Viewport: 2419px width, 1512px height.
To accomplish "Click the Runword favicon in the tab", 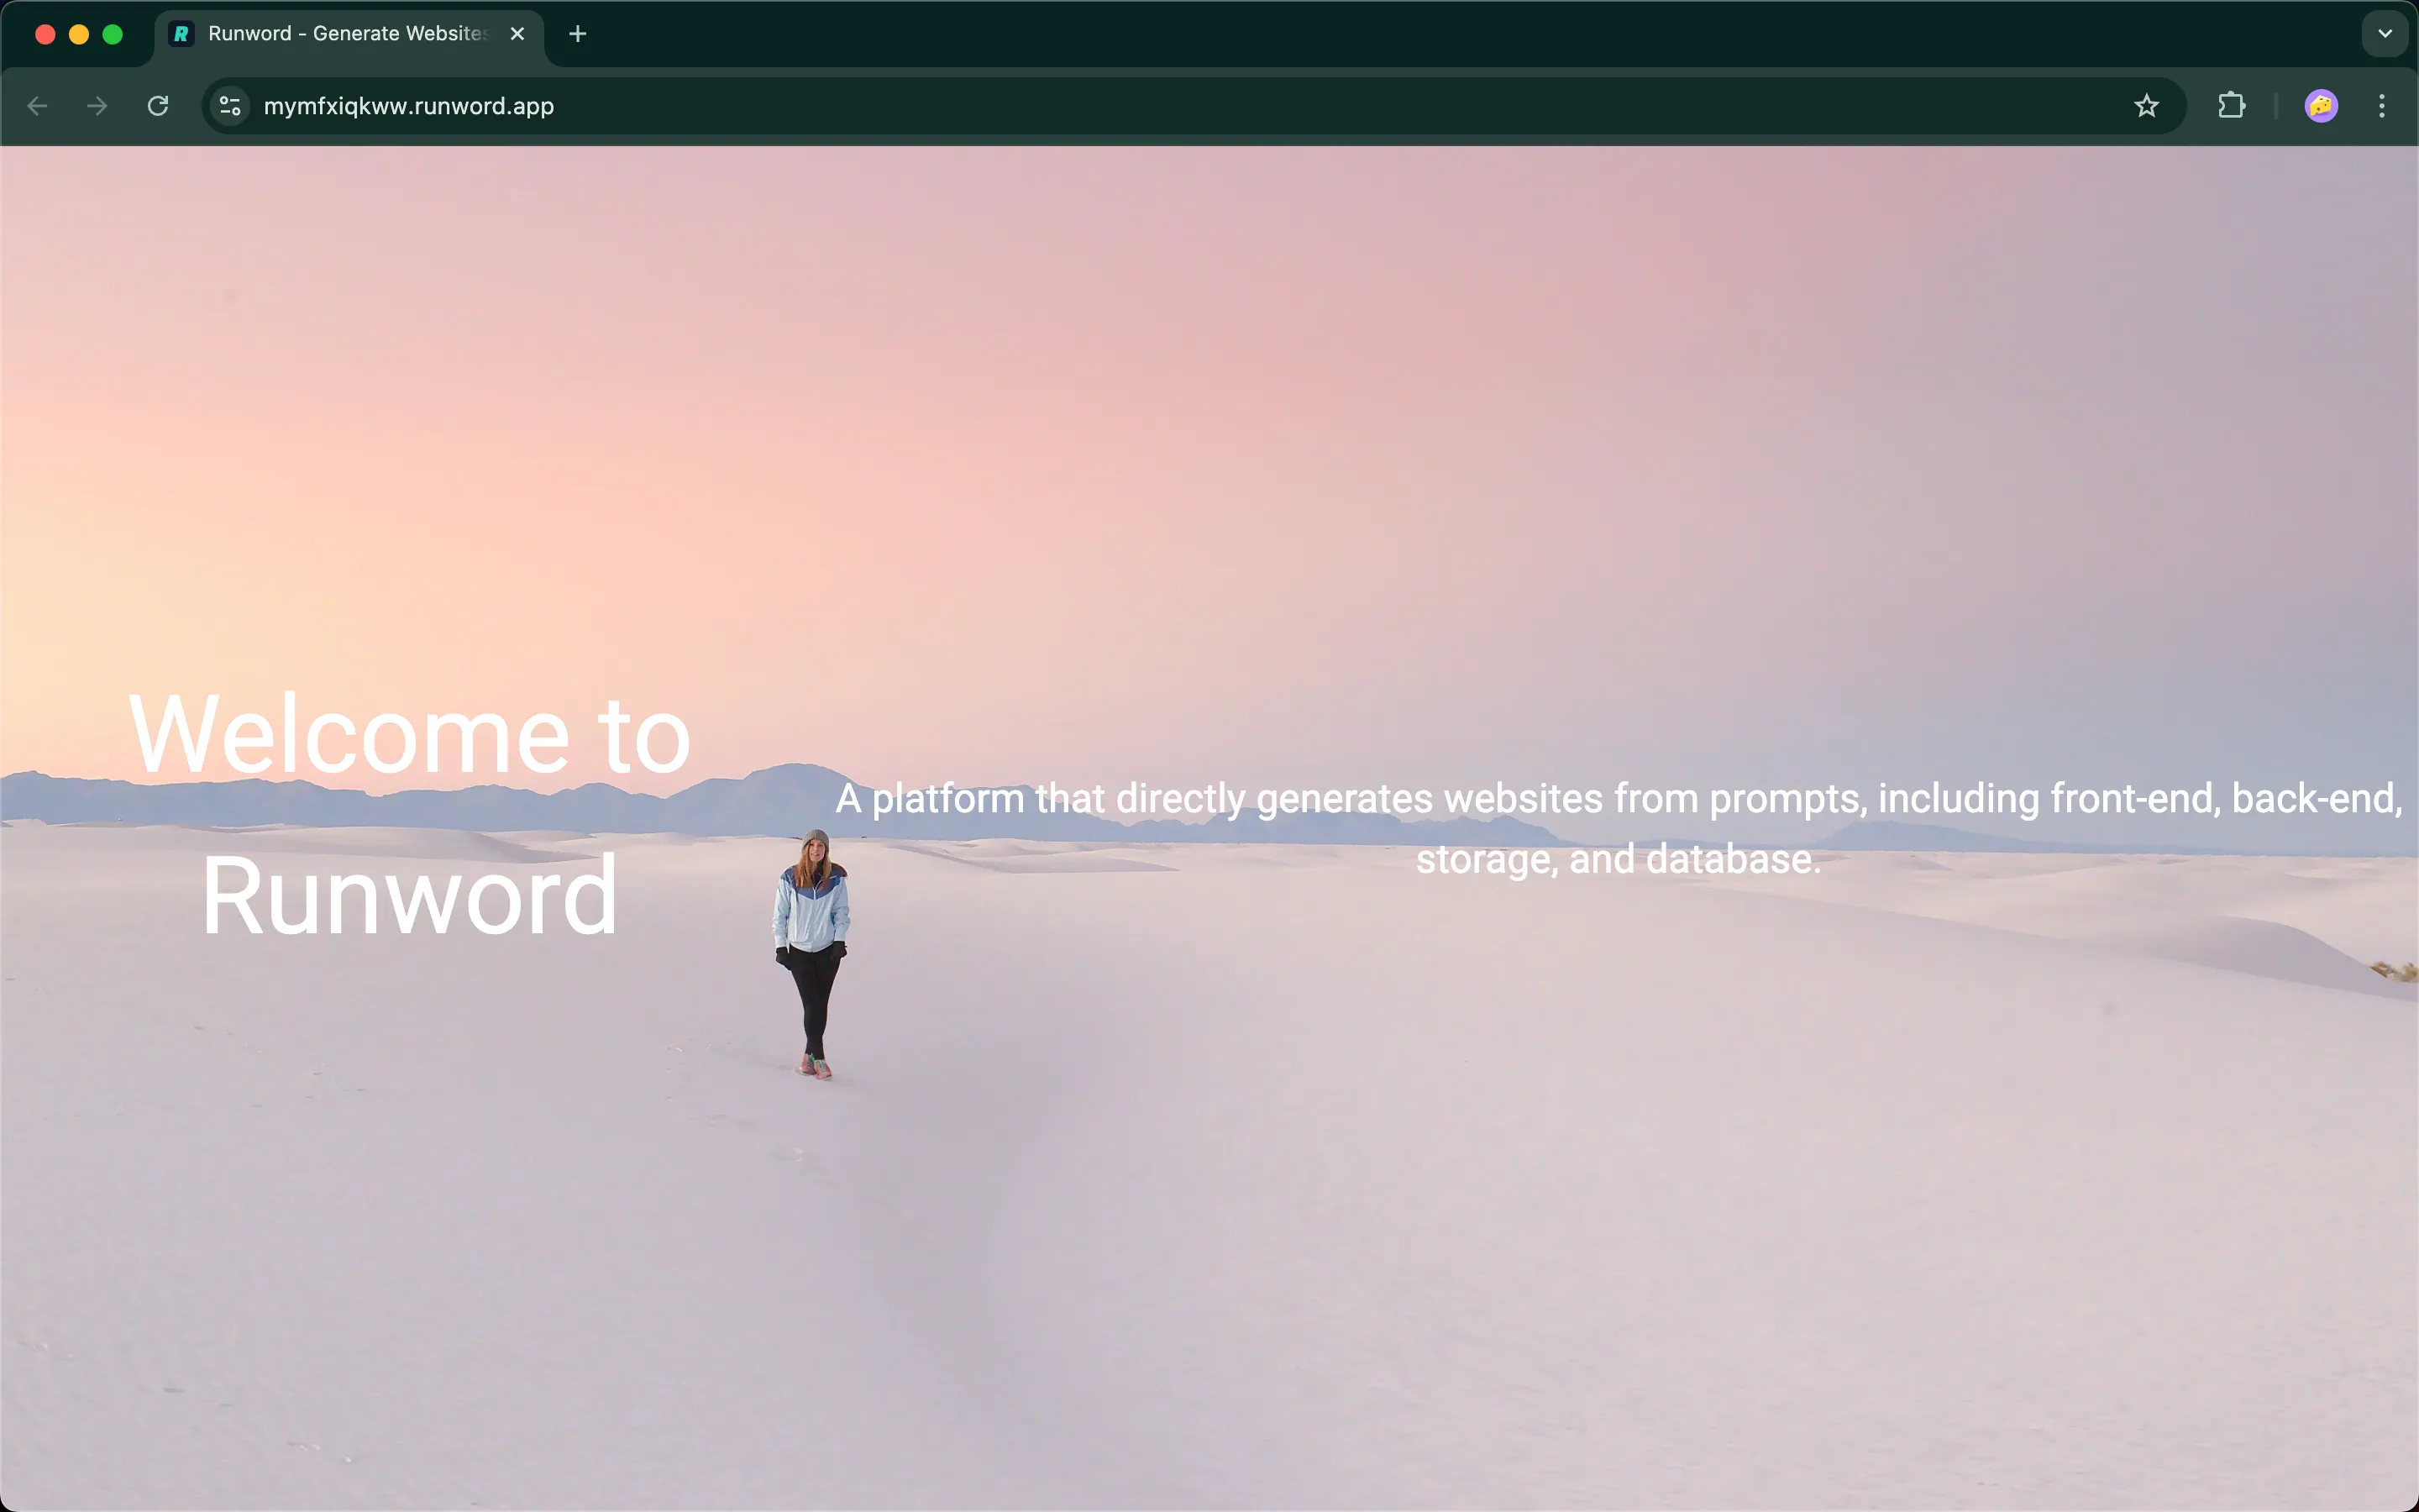I will pos(181,34).
